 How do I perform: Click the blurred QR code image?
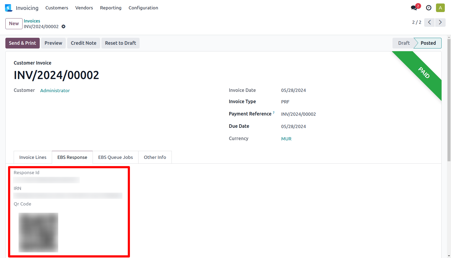tap(38, 233)
